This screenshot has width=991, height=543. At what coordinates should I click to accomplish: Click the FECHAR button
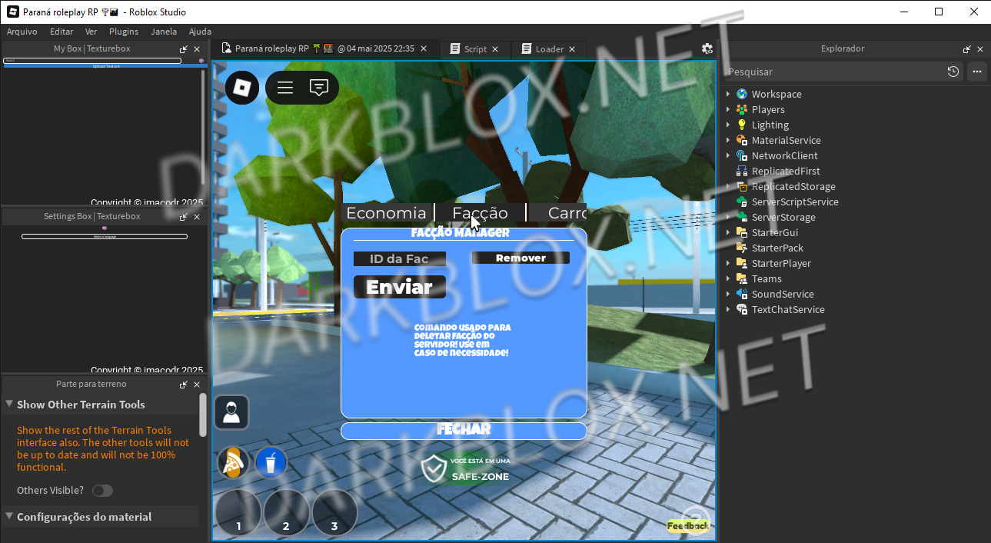pos(464,431)
